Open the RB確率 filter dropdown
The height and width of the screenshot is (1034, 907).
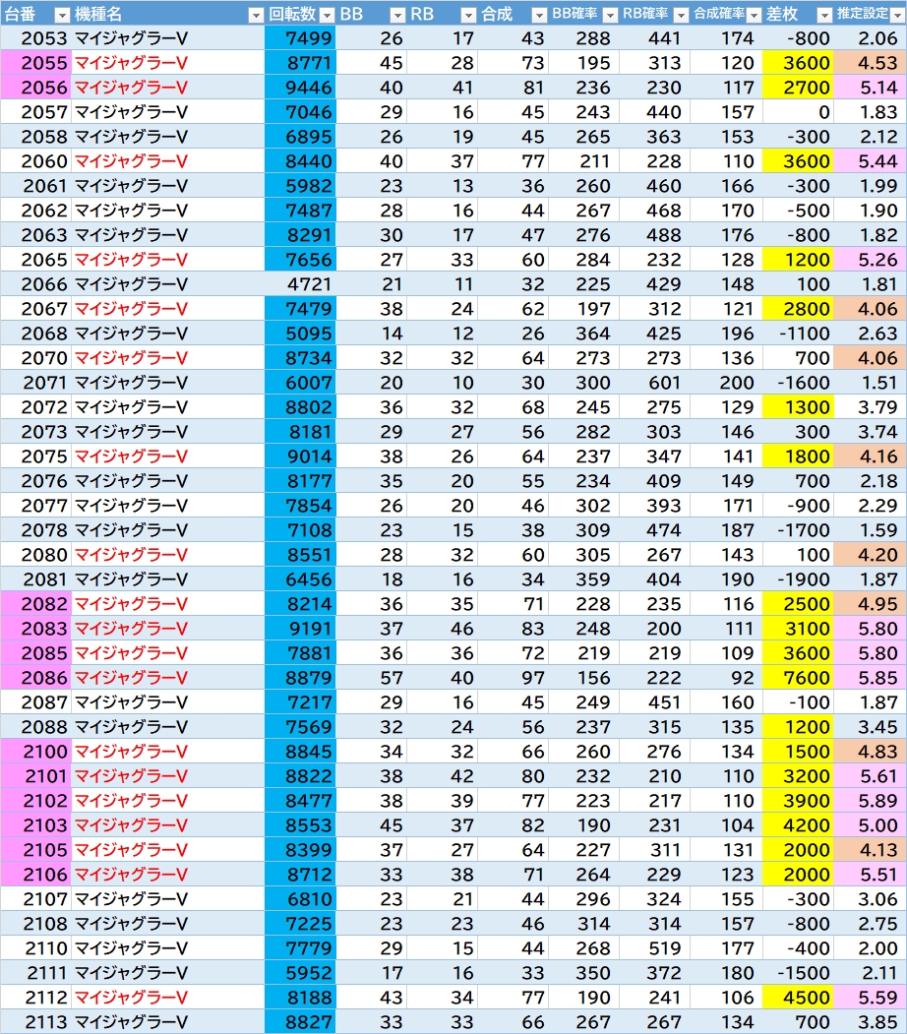click(680, 15)
